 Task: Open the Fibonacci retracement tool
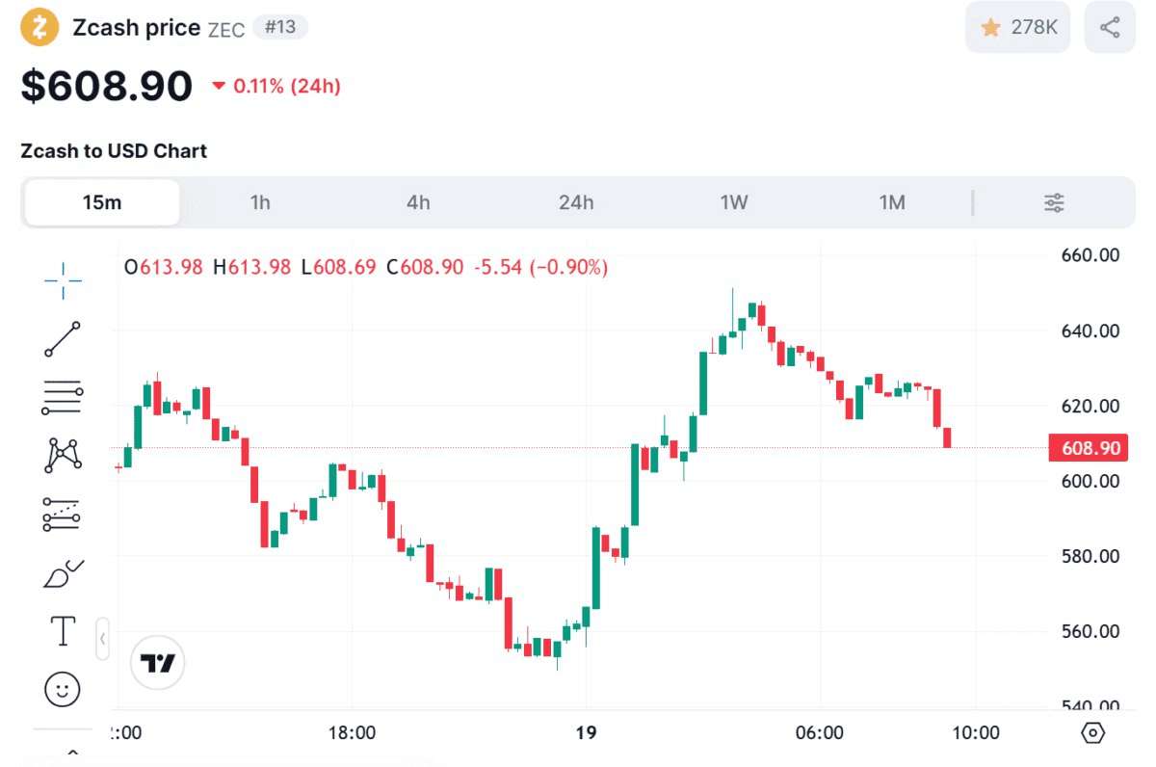click(63, 397)
